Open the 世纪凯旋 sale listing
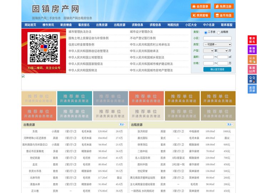Image resolution: width=257 pixels, height=193 pixels. tap(35, 158)
